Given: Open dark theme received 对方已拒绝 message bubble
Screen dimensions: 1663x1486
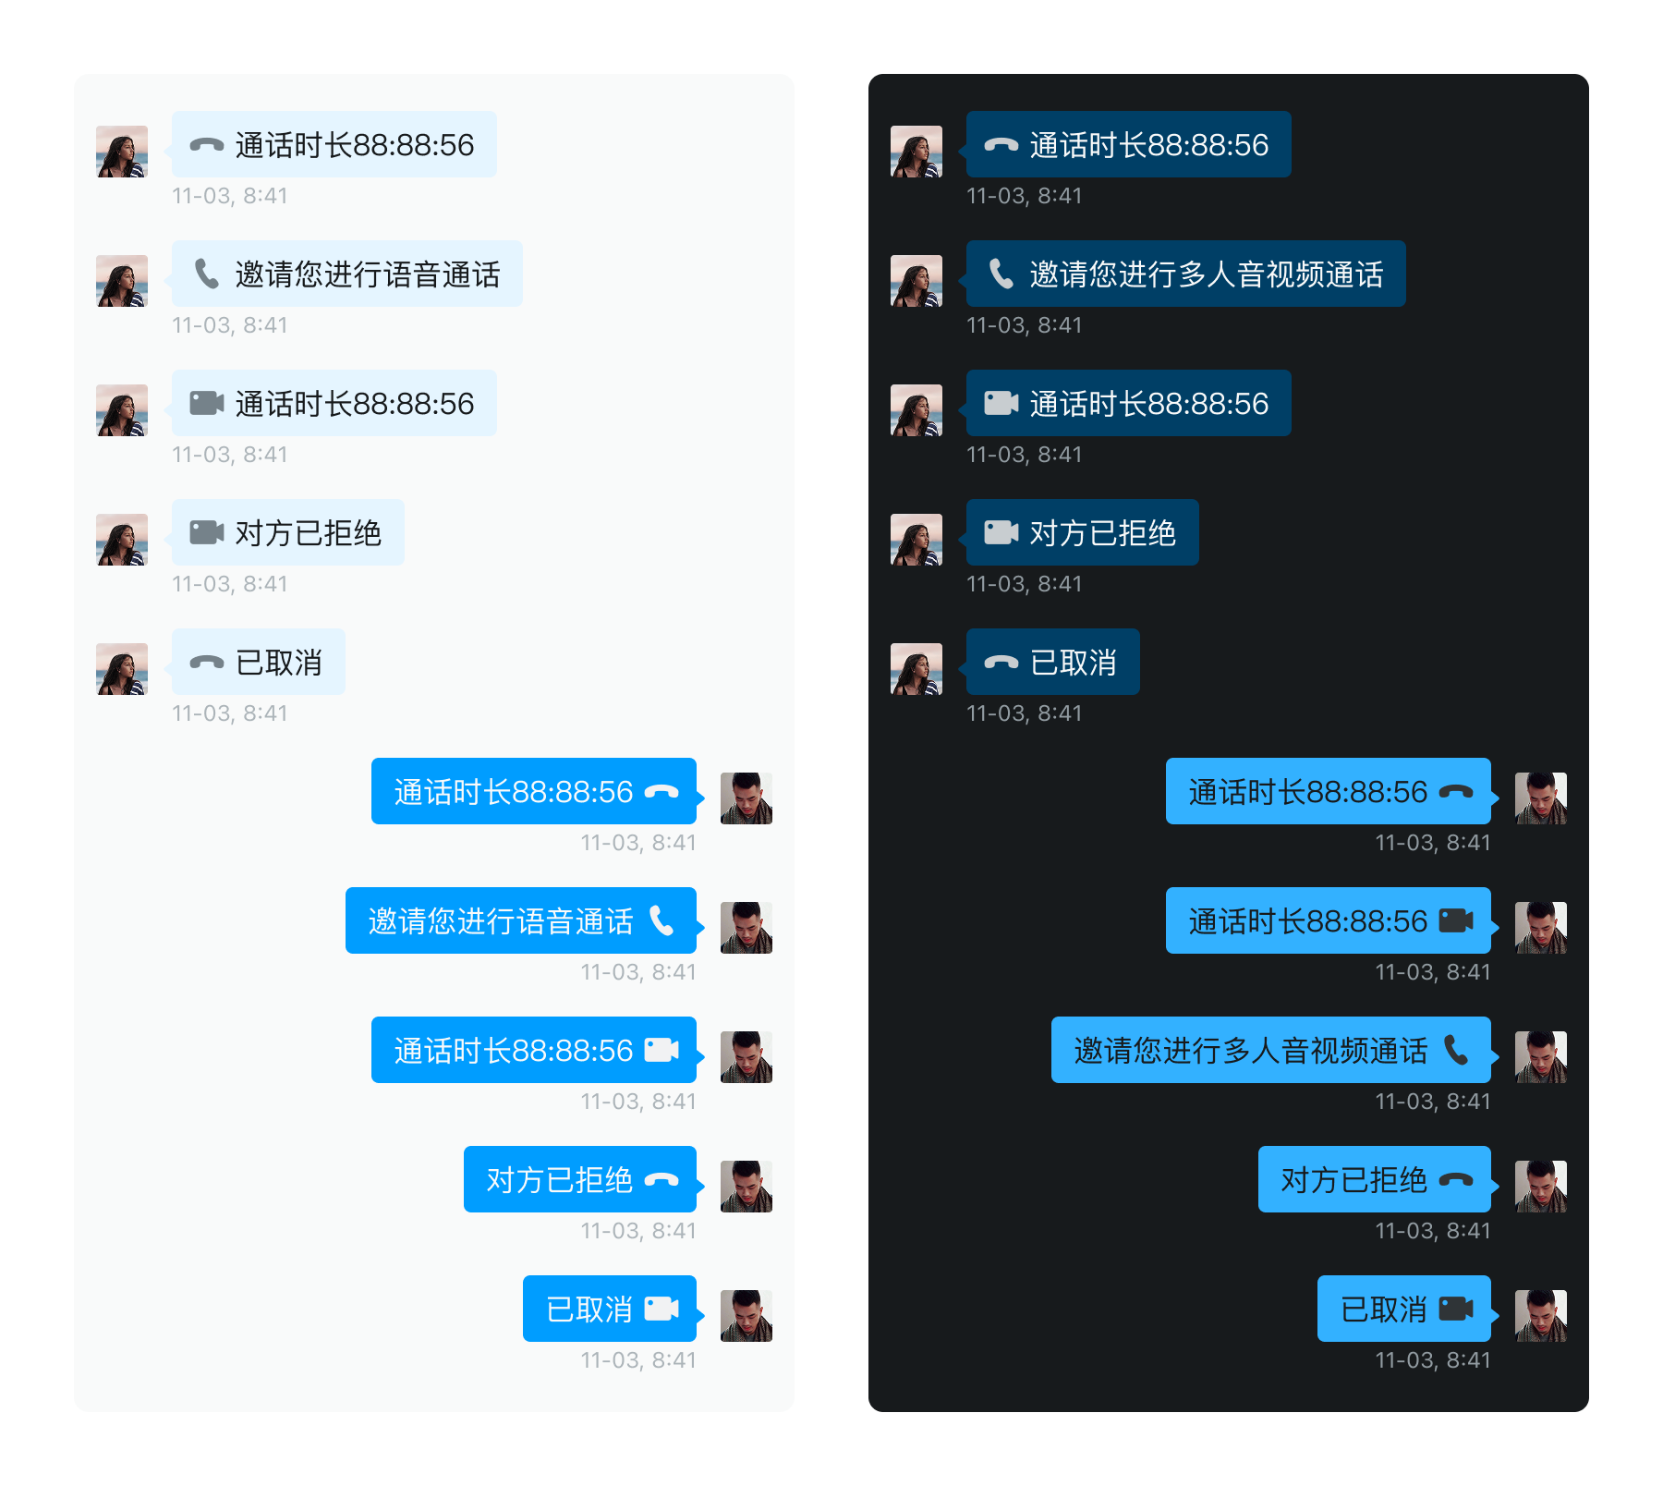Looking at the screenshot, I should click(x=1083, y=532).
